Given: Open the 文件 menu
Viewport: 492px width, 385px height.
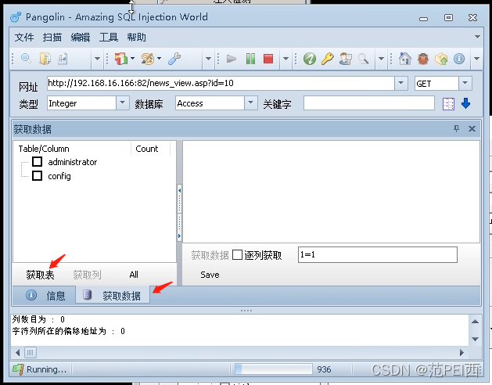Looking at the screenshot, I should pos(23,38).
